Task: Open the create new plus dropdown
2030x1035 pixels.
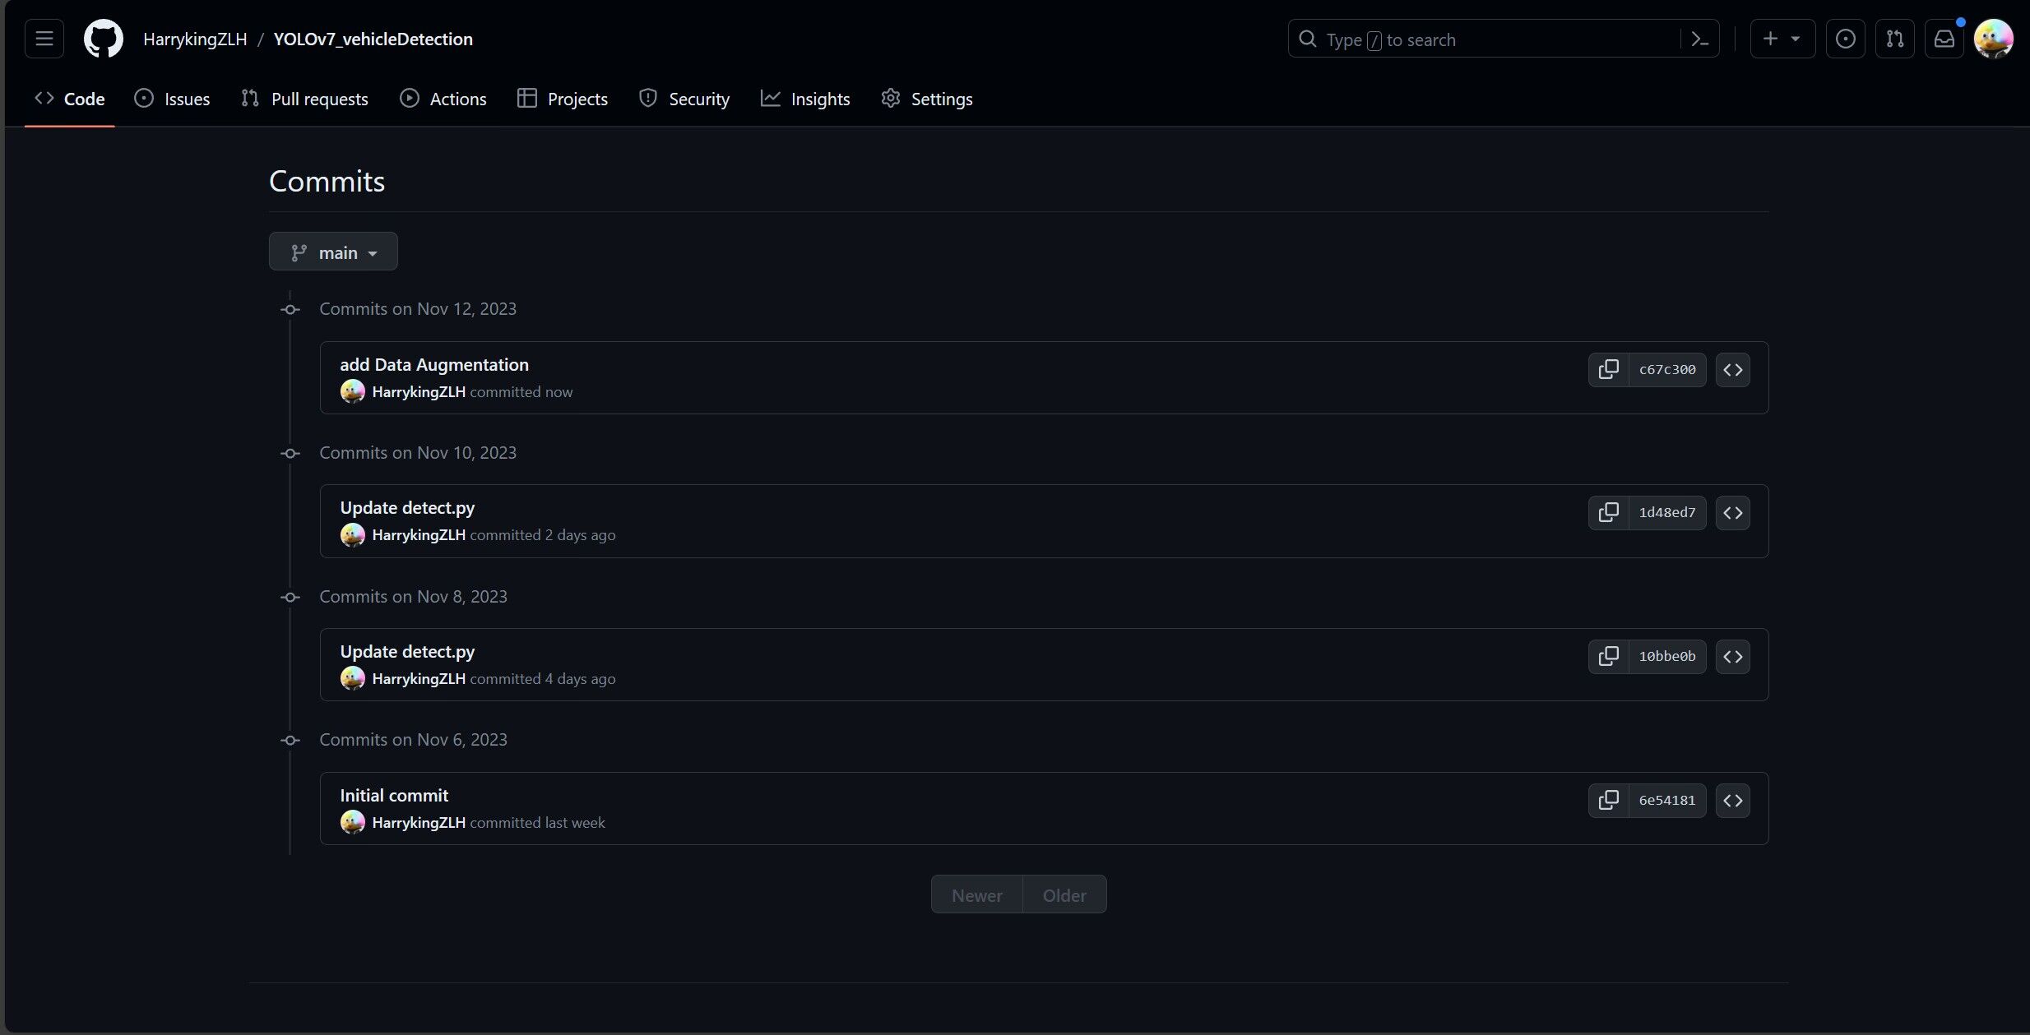Action: (1782, 39)
